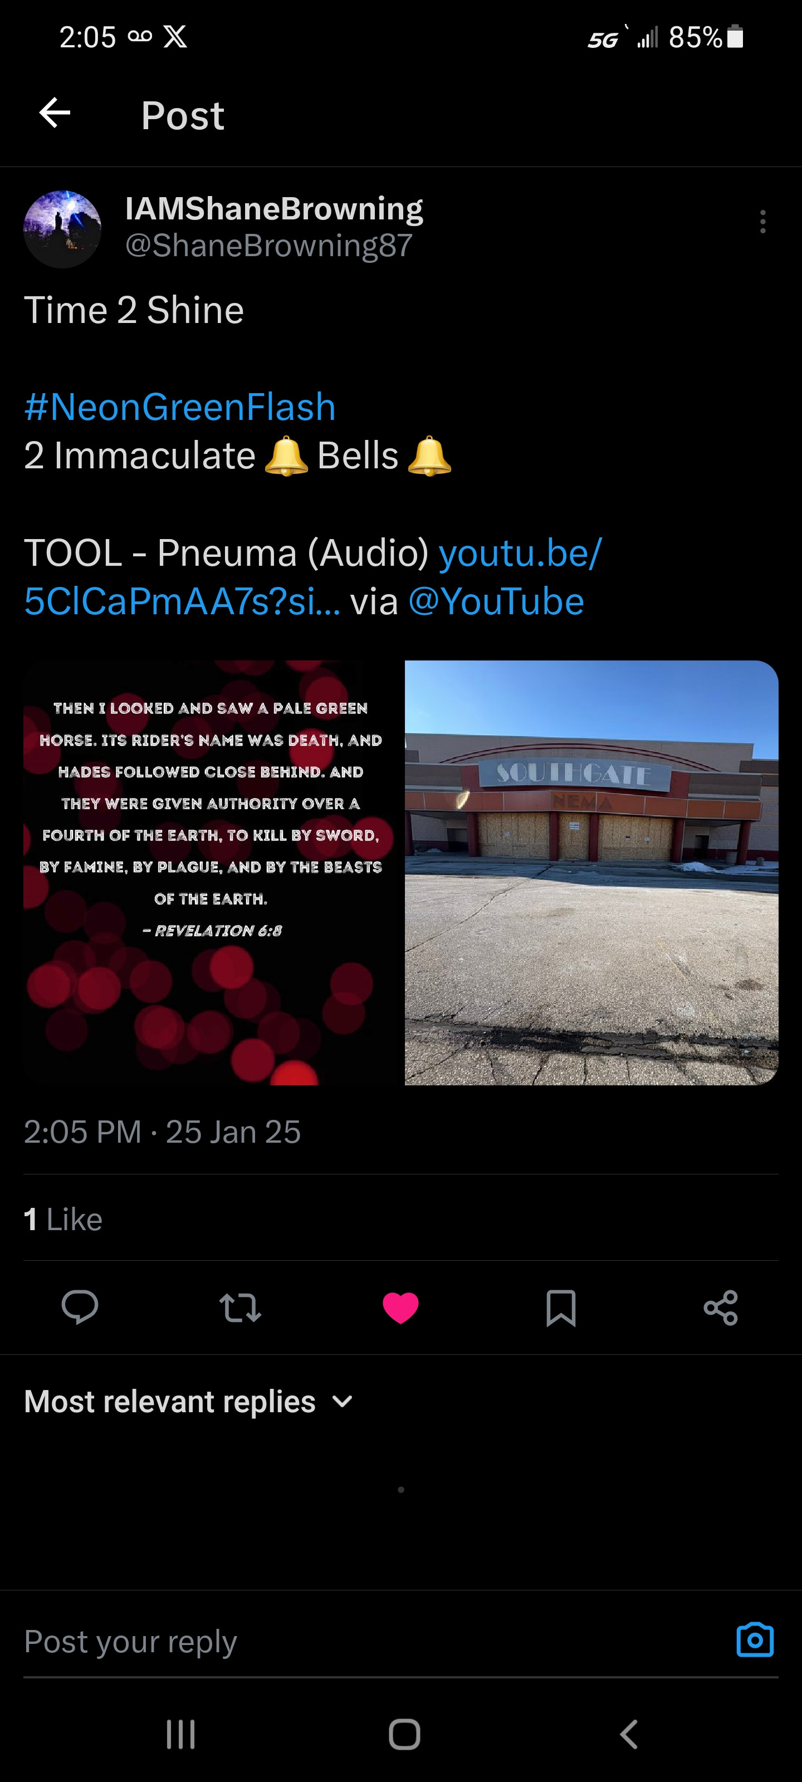Tap the share icon
This screenshot has height=1782, width=802.
coord(720,1308)
